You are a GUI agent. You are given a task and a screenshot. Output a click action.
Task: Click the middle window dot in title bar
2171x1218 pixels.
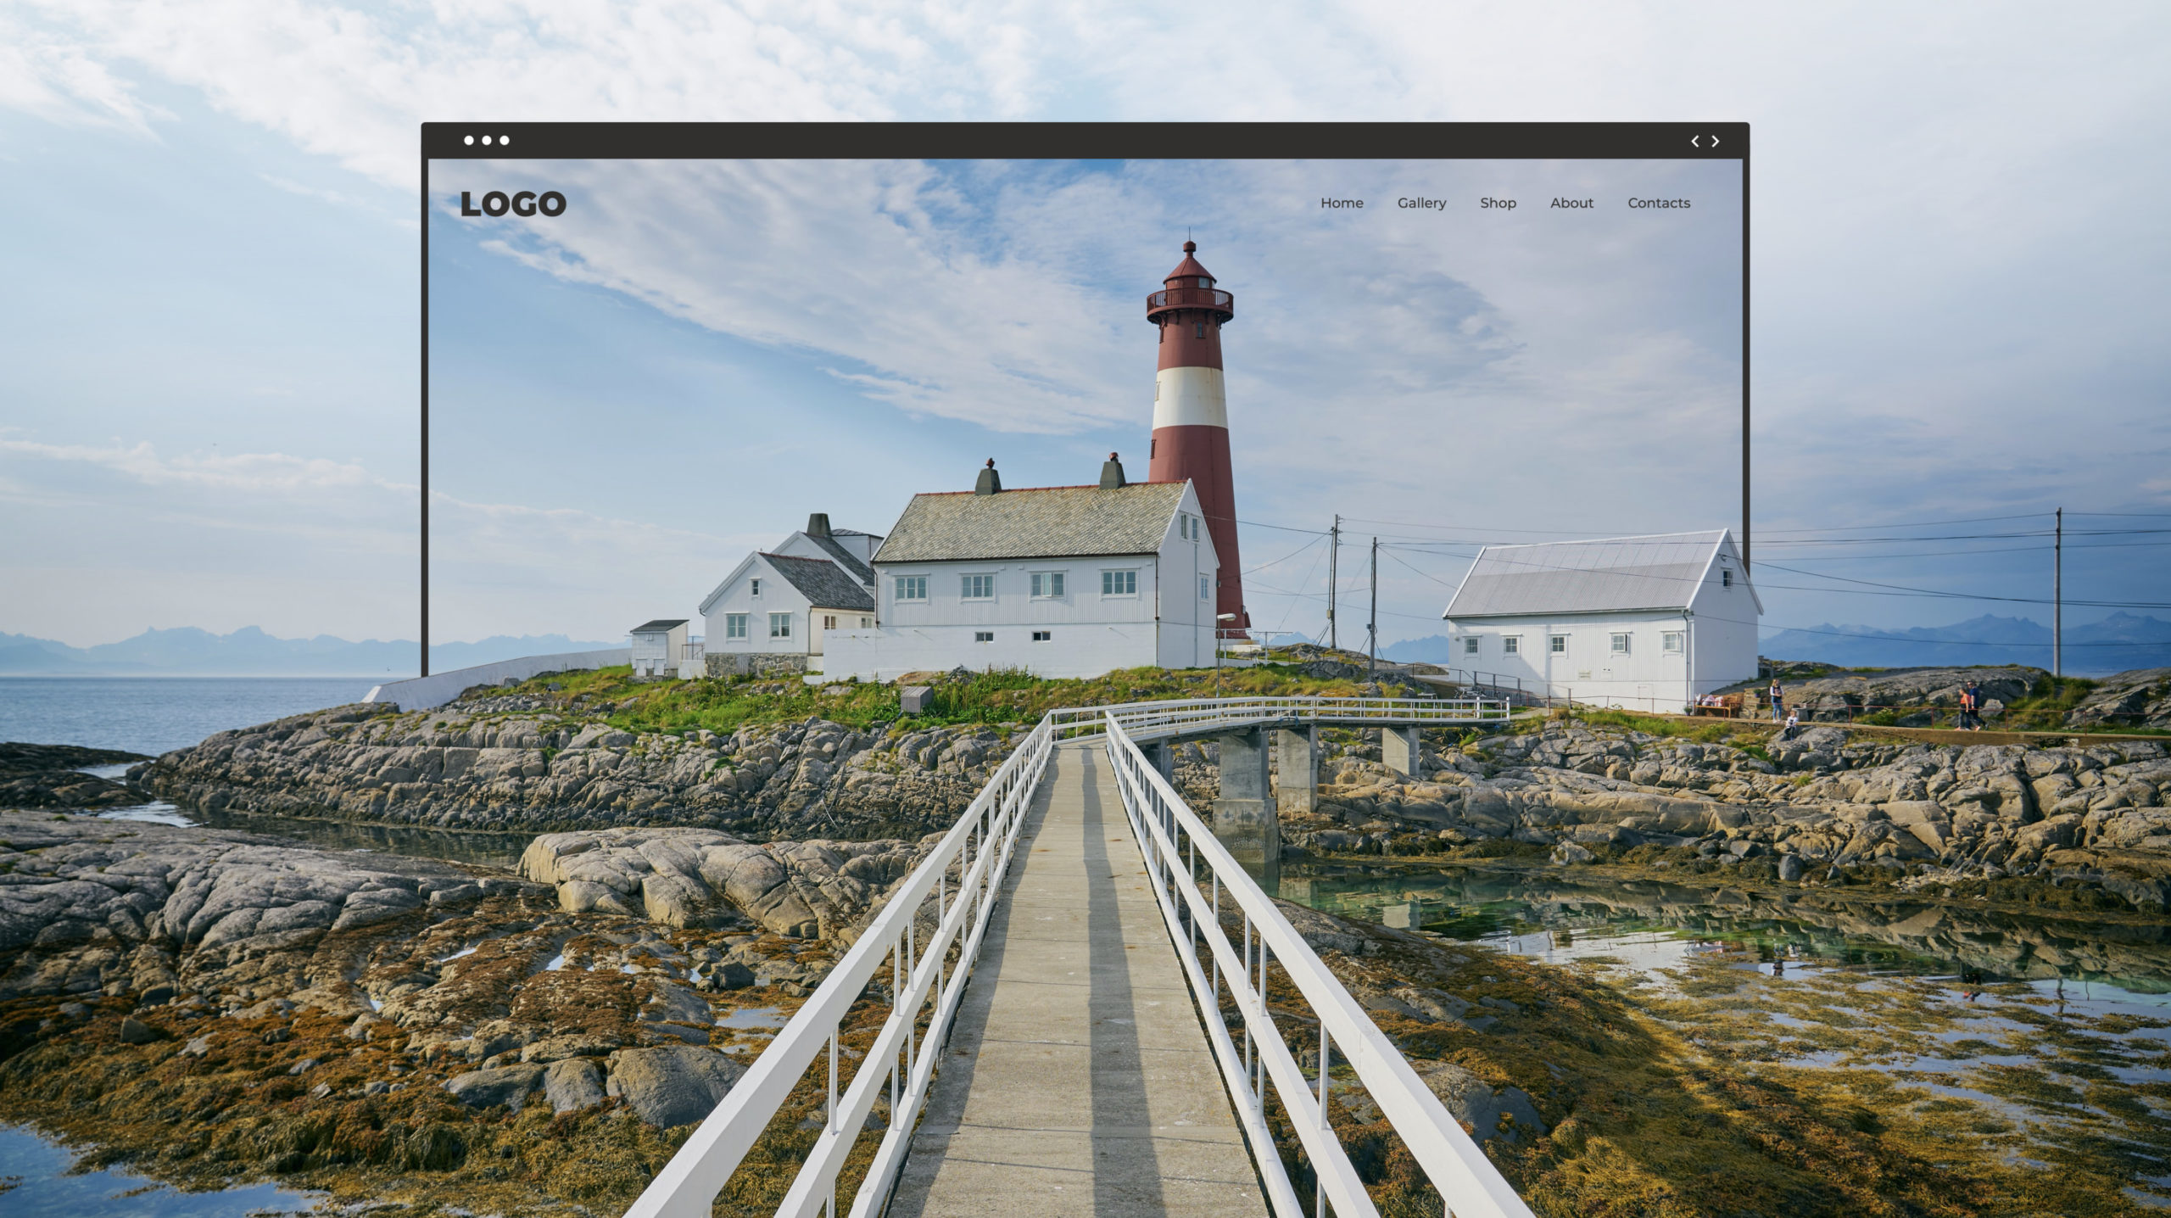coord(487,141)
